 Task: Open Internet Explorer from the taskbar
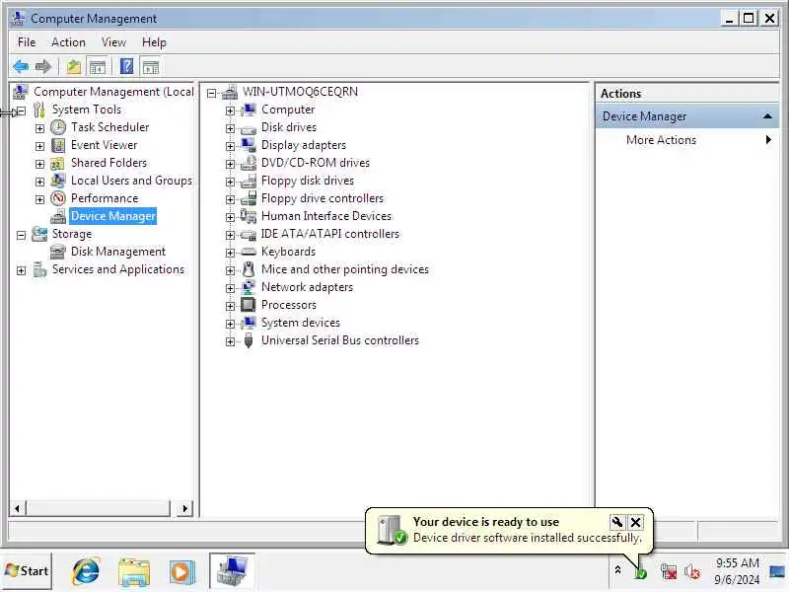coord(86,571)
